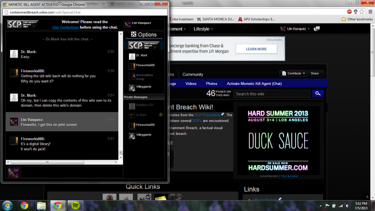Click the LEARN MORE ad button
Image resolution: width=375 pixels, height=211 pixels.
256,49
